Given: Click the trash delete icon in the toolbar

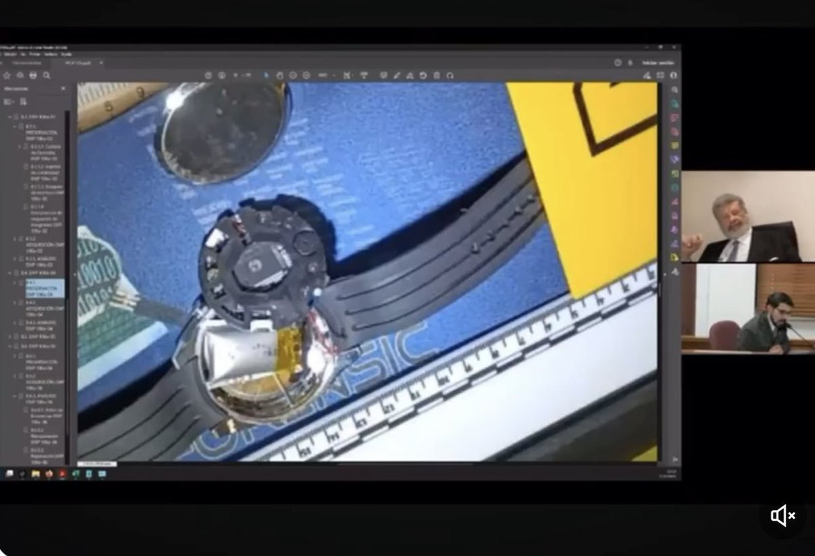Looking at the screenshot, I should (436, 75).
